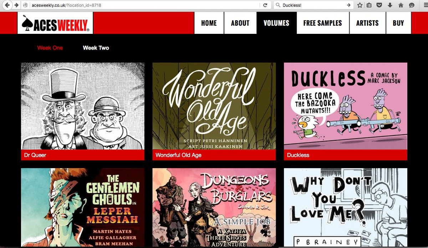The width and height of the screenshot is (428, 248).
Task: Open the smiley chat icon in toolbar
Action: click(x=412, y=5)
